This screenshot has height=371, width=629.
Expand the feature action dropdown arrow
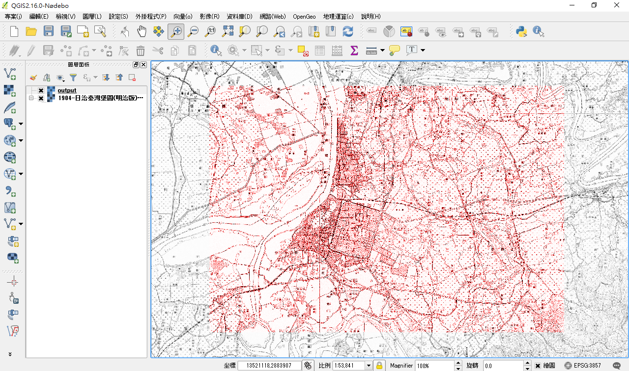tap(244, 50)
